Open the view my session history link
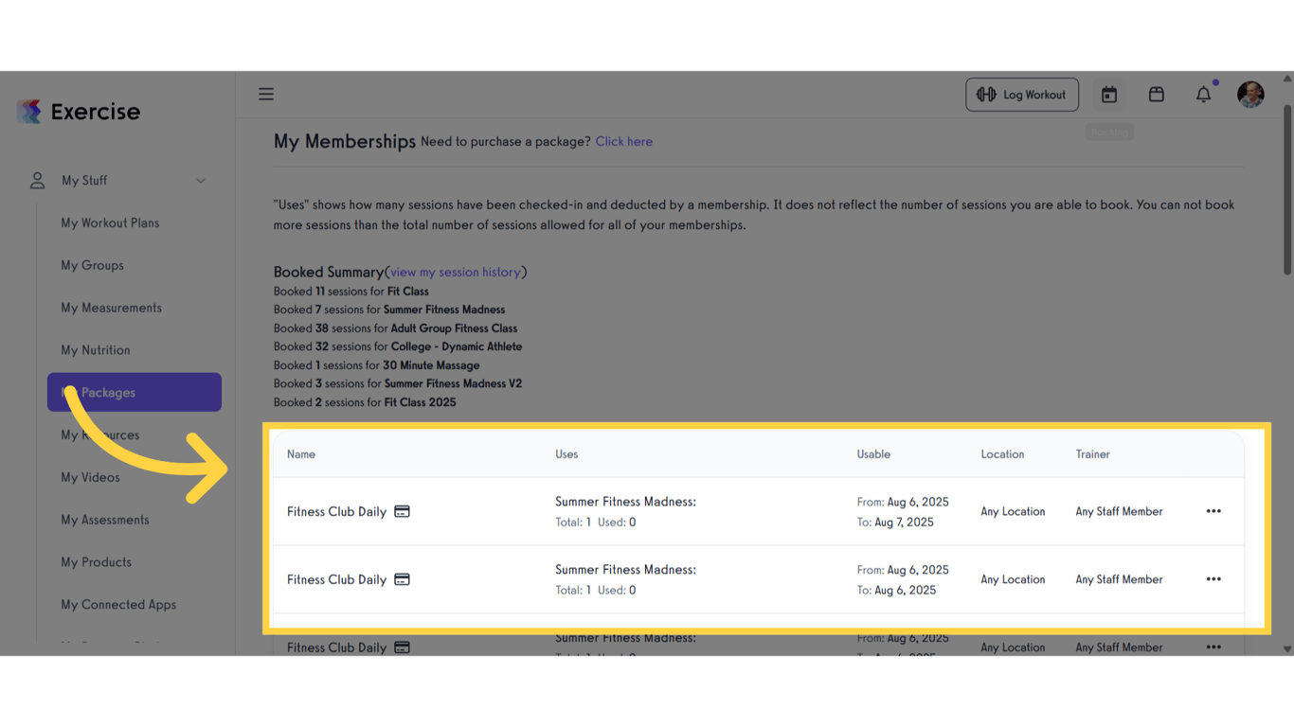1294x727 pixels. 456,272
